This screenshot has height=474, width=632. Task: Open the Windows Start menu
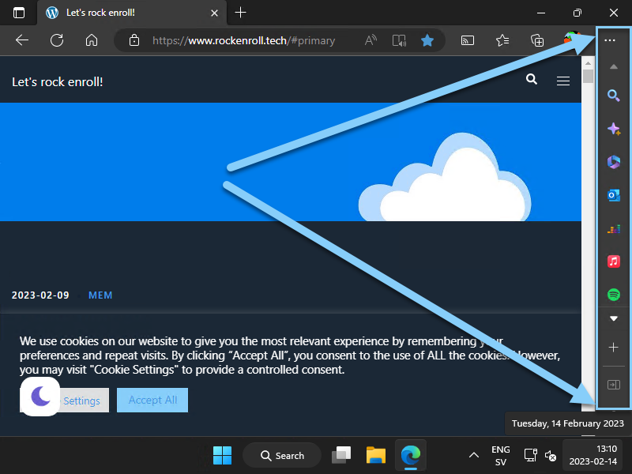click(222, 456)
